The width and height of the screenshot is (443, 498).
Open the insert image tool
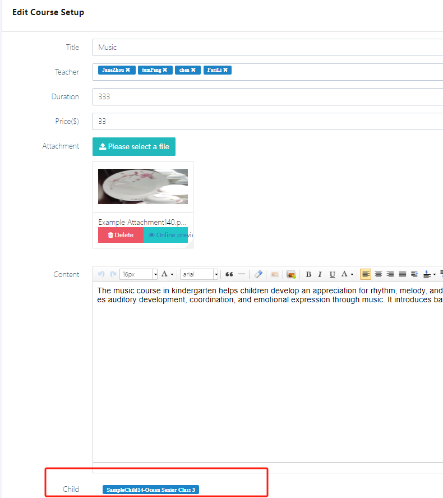pyautogui.click(x=290, y=274)
